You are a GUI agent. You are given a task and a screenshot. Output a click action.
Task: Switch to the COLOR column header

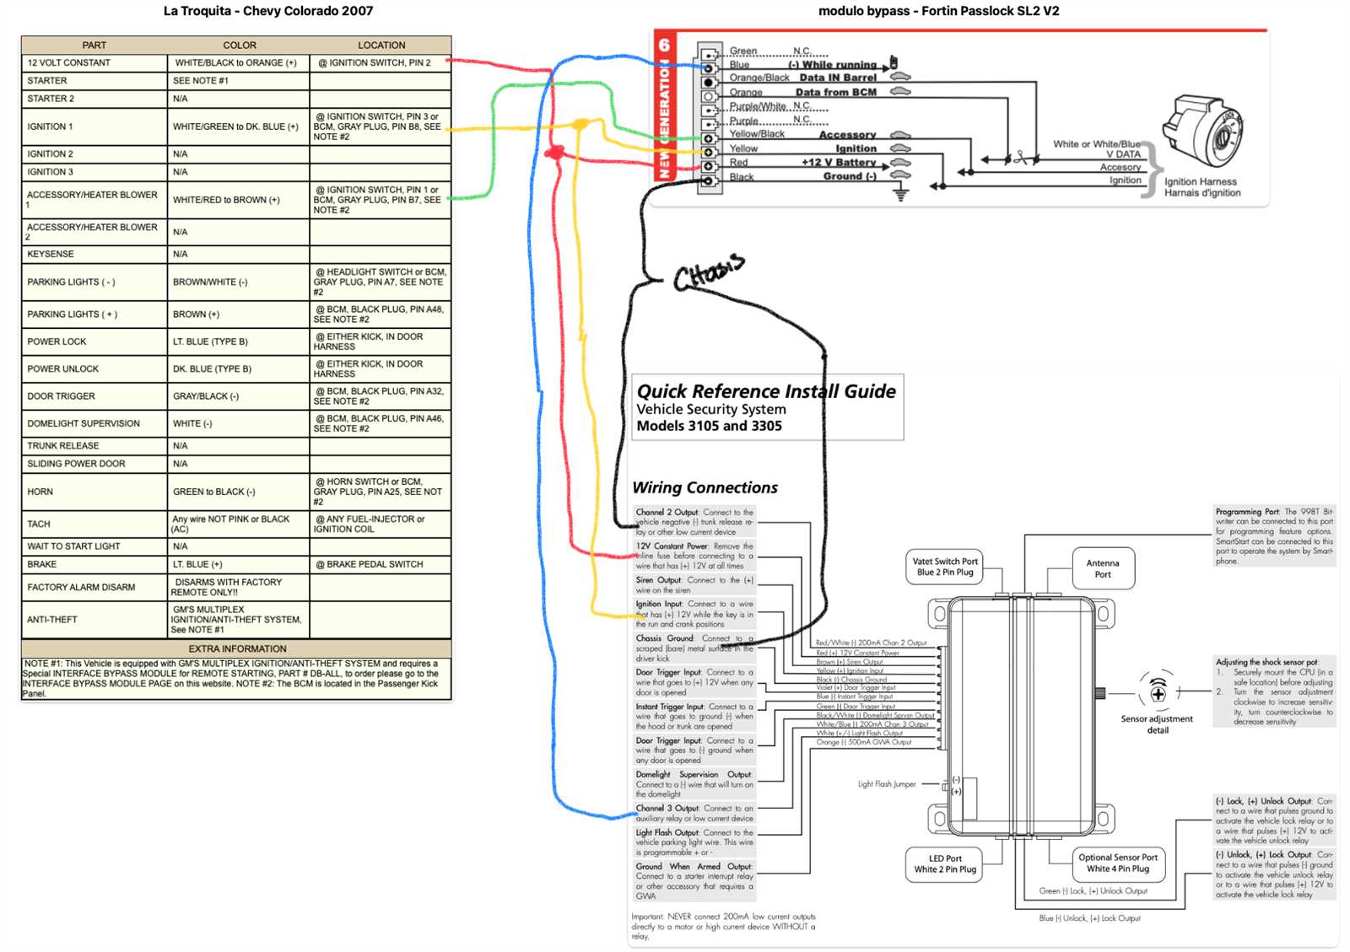pos(239,45)
